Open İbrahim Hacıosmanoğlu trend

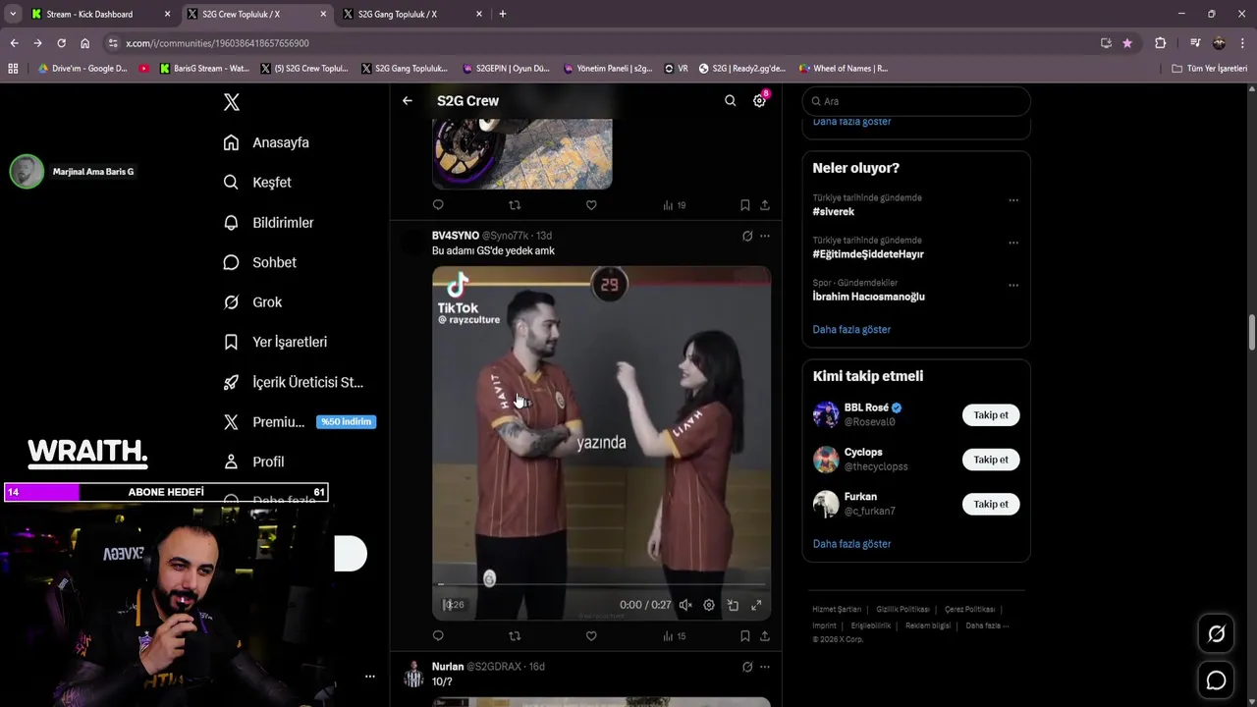869,297
